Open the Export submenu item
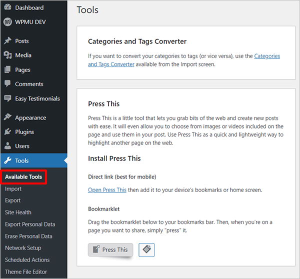300x279 pixels. (x=12, y=200)
